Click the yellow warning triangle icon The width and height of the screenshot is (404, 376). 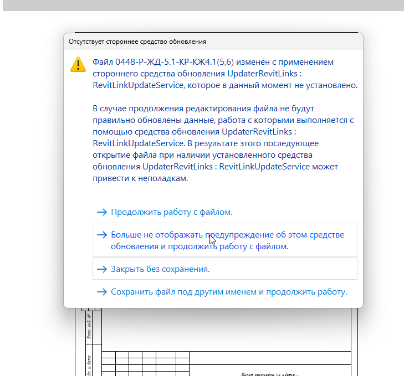(78, 64)
